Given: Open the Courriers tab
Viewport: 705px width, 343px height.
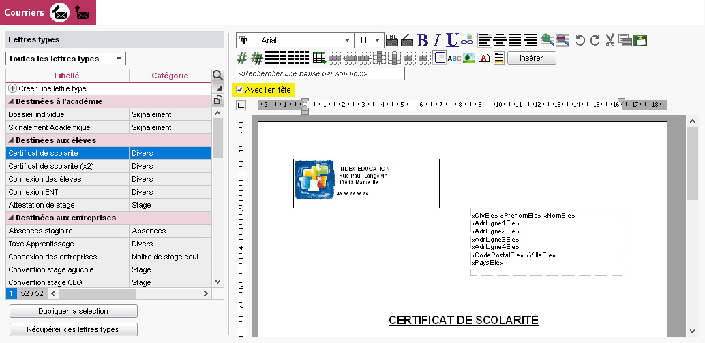Looking at the screenshot, I should coord(25,12).
